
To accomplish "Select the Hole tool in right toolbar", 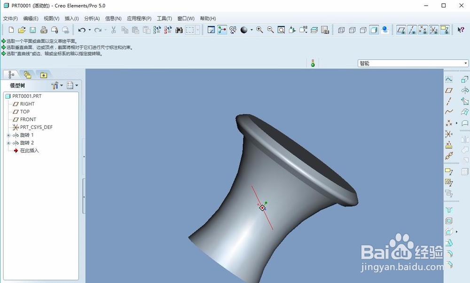I will point(449,210).
